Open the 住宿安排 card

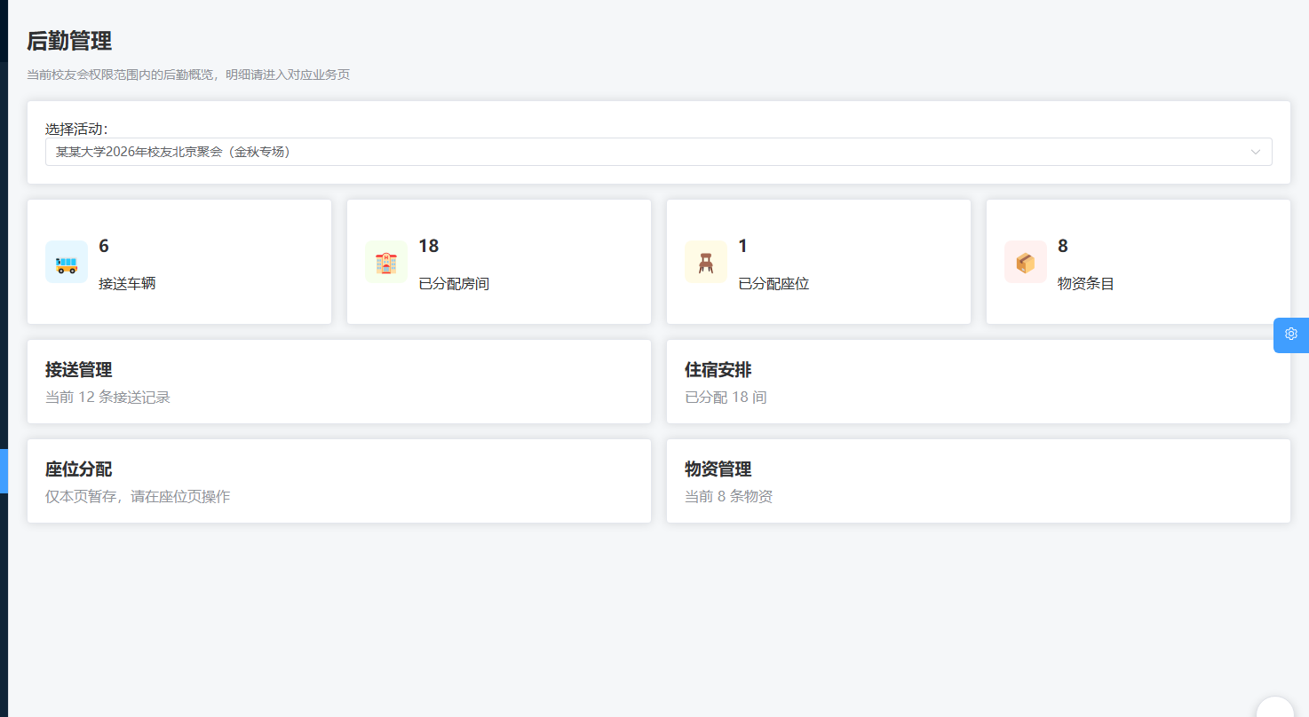[979, 382]
